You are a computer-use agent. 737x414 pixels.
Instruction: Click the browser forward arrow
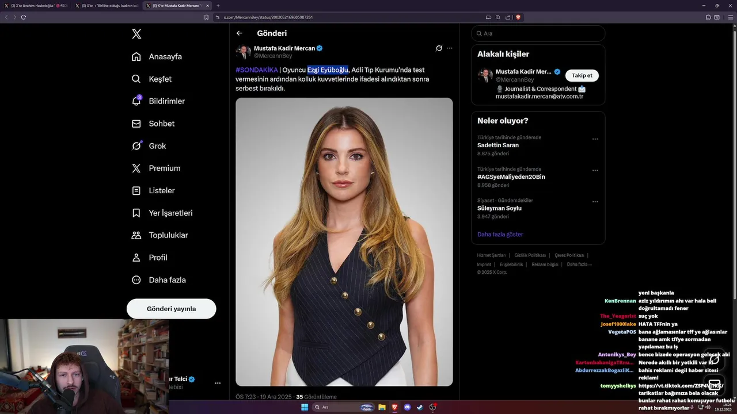(x=15, y=17)
